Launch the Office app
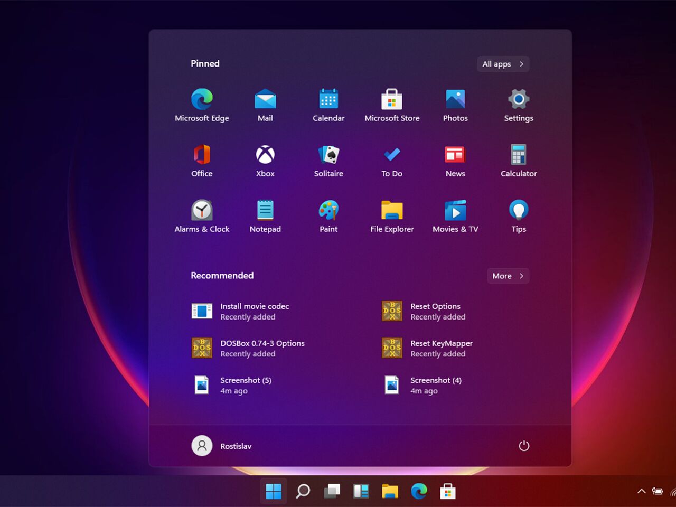 click(202, 161)
